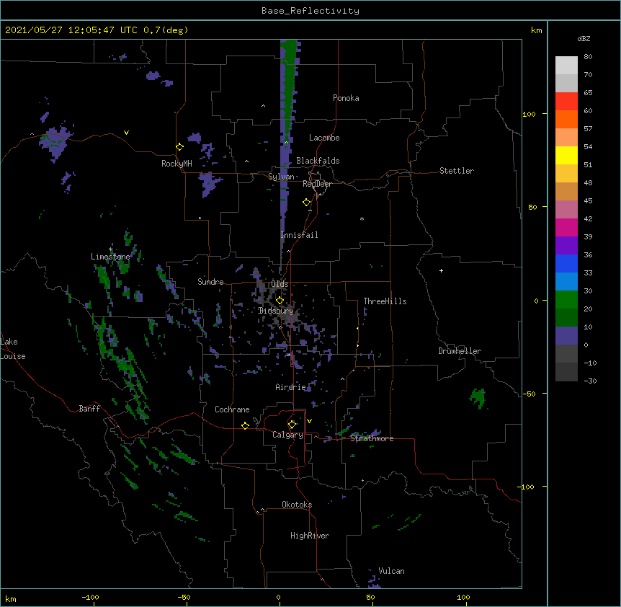This screenshot has width=621, height=607.
Task: Click the Didsbury label
Action: click(276, 311)
